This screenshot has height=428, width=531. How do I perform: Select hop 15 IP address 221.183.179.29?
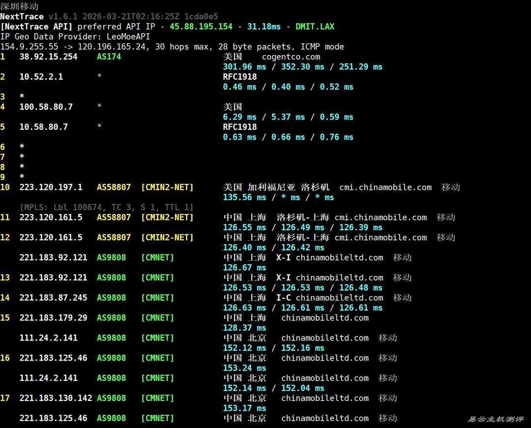tap(53, 318)
